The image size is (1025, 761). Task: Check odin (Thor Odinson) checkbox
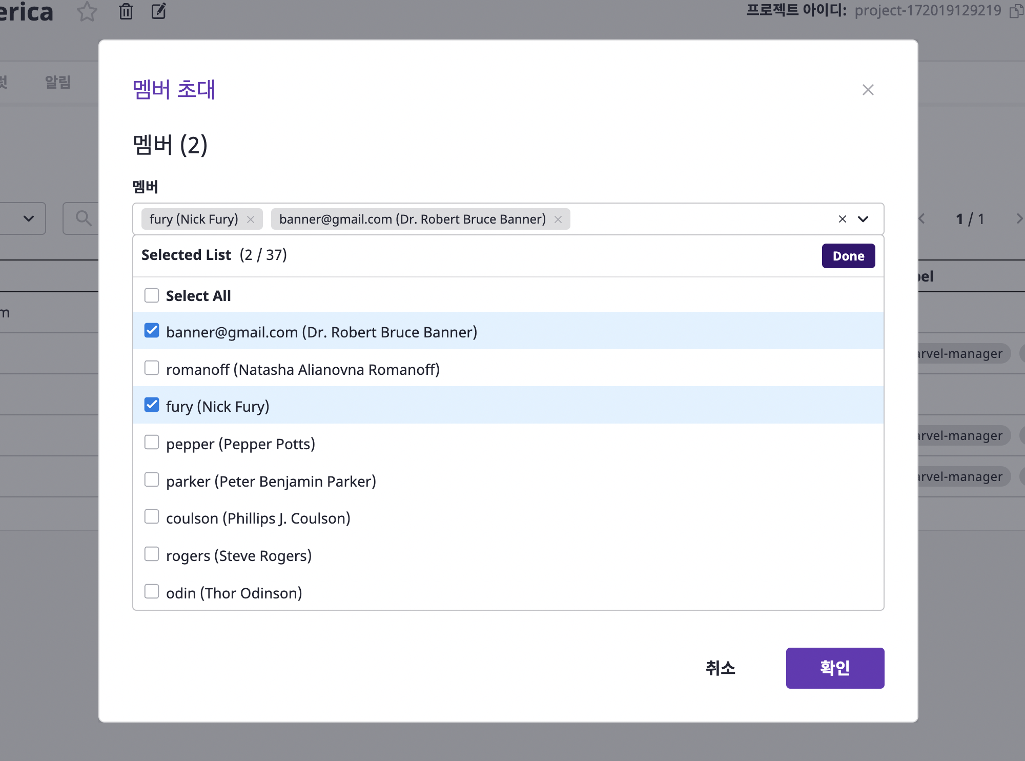coord(152,591)
